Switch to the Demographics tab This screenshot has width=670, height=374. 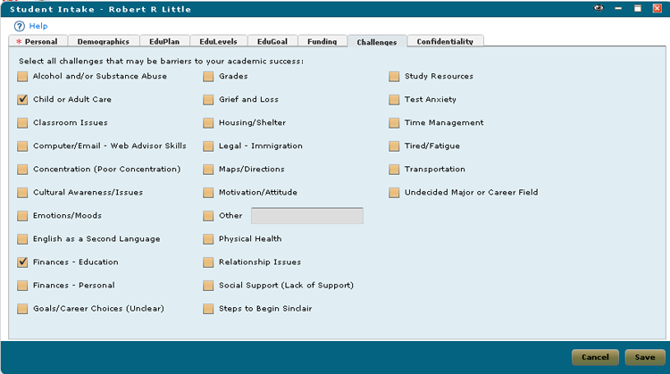coord(104,41)
